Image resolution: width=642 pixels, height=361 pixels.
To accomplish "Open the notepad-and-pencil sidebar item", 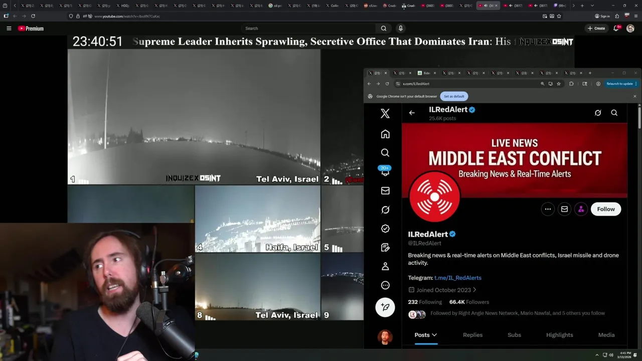I will click(x=385, y=247).
